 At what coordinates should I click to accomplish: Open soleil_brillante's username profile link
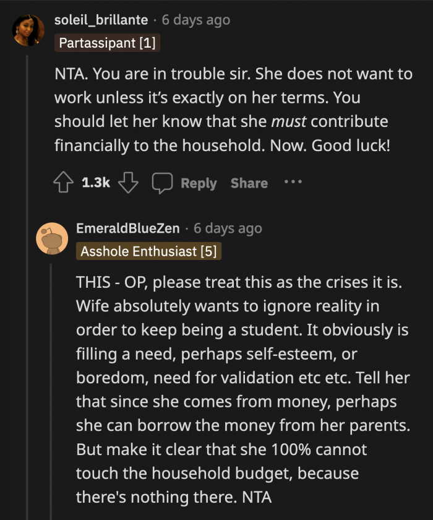pyautogui.click(x=101, y=19)
